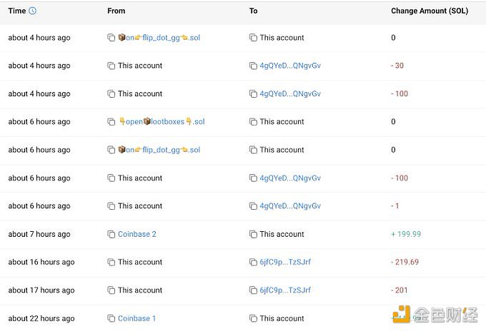Screen dimensions: 486x331
Task: Copy 4gQYeD...QNgvGv address in the -30 row
Action: tap(253, 66)
